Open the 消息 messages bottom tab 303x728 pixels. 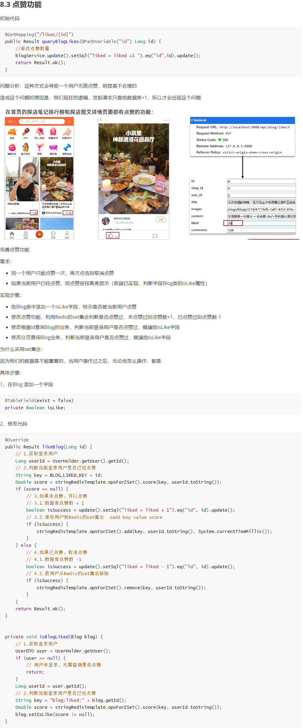pos(53,235)
